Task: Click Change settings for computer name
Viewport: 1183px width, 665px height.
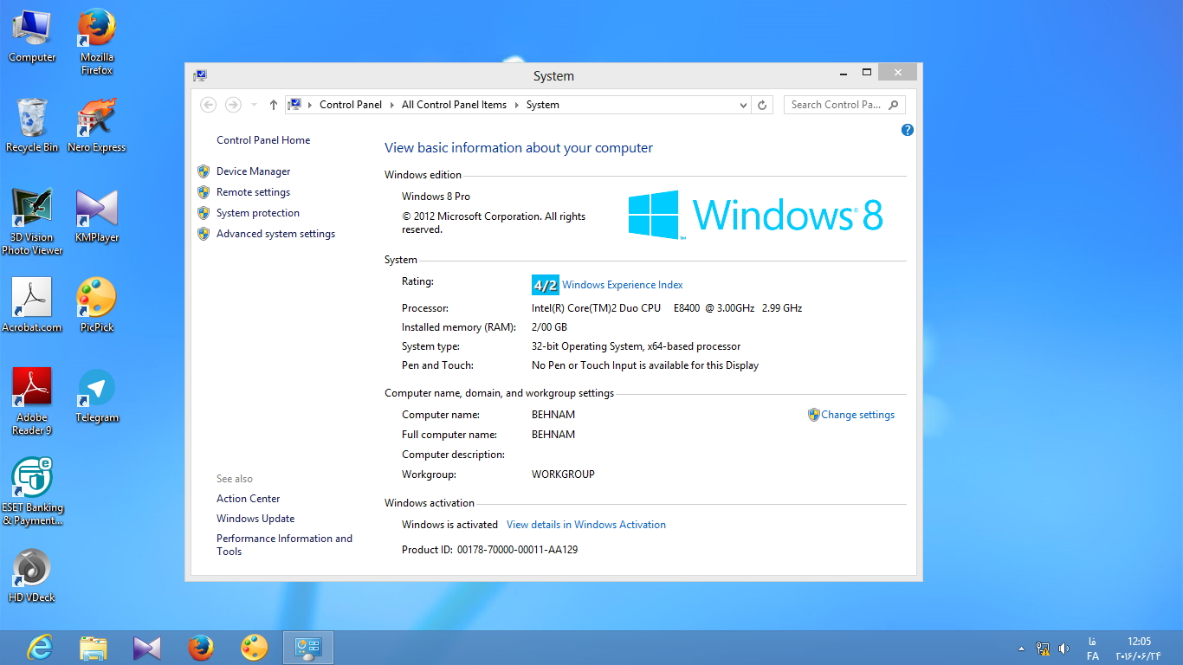Action: tap(857, 415)
